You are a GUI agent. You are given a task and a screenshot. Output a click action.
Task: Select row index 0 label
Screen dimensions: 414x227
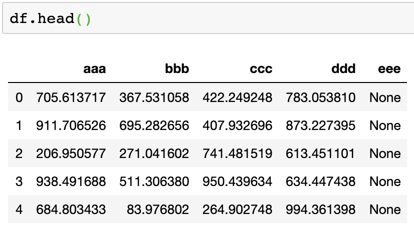[x=19, y=97]
